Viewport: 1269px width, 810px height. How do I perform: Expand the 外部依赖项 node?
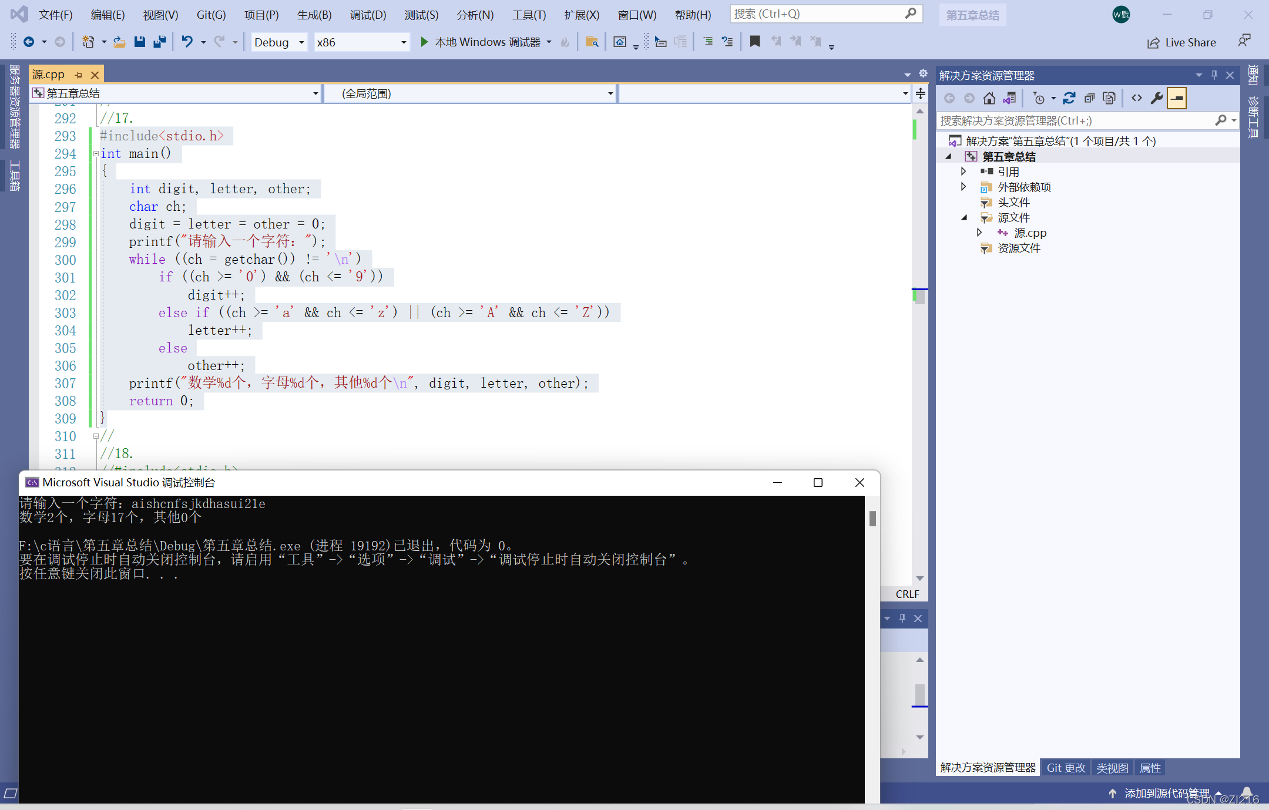pos(963,187)
